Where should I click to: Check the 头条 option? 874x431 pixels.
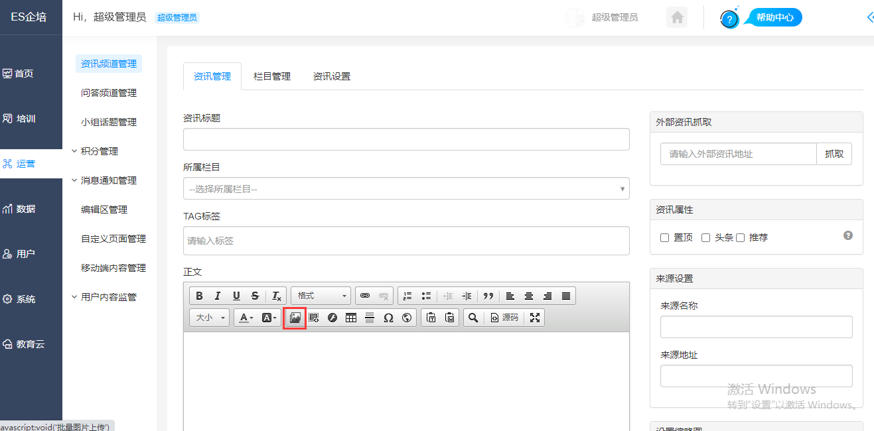point(705,237)
